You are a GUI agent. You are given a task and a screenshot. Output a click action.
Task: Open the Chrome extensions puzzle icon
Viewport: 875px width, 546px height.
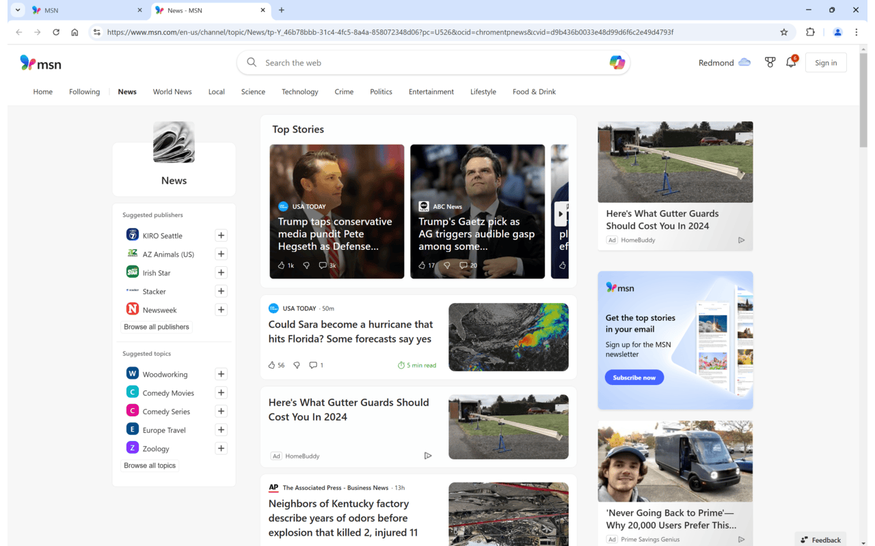pos(810,32)
